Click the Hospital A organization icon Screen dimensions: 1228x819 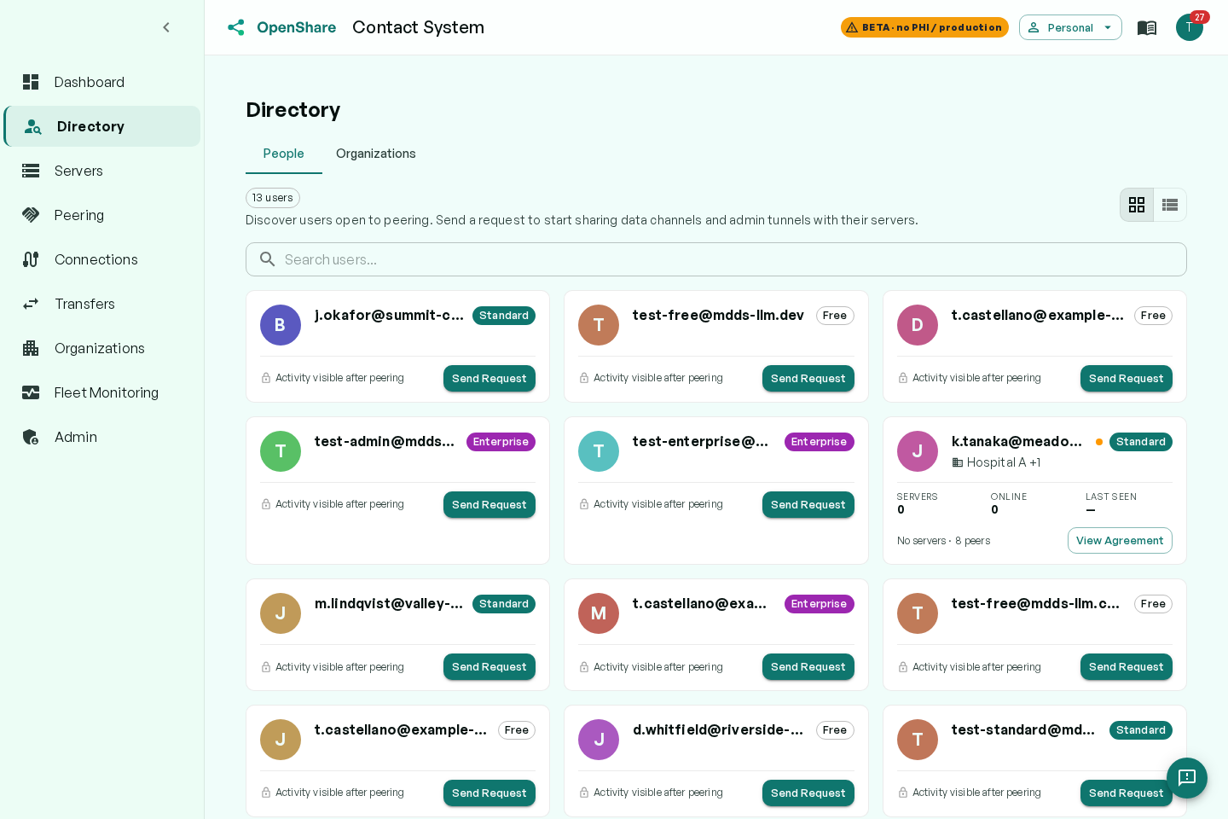[958, 462]
